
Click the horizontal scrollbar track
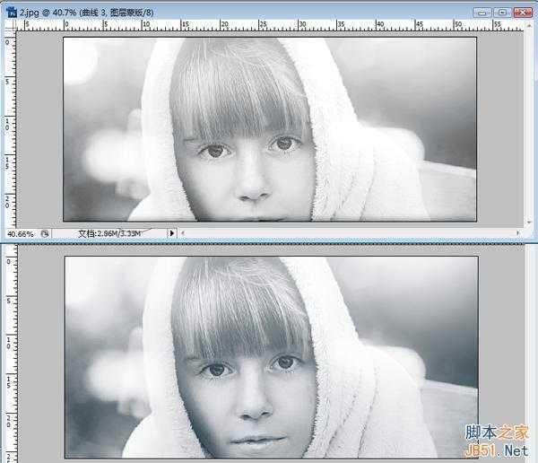click(350, 233)
